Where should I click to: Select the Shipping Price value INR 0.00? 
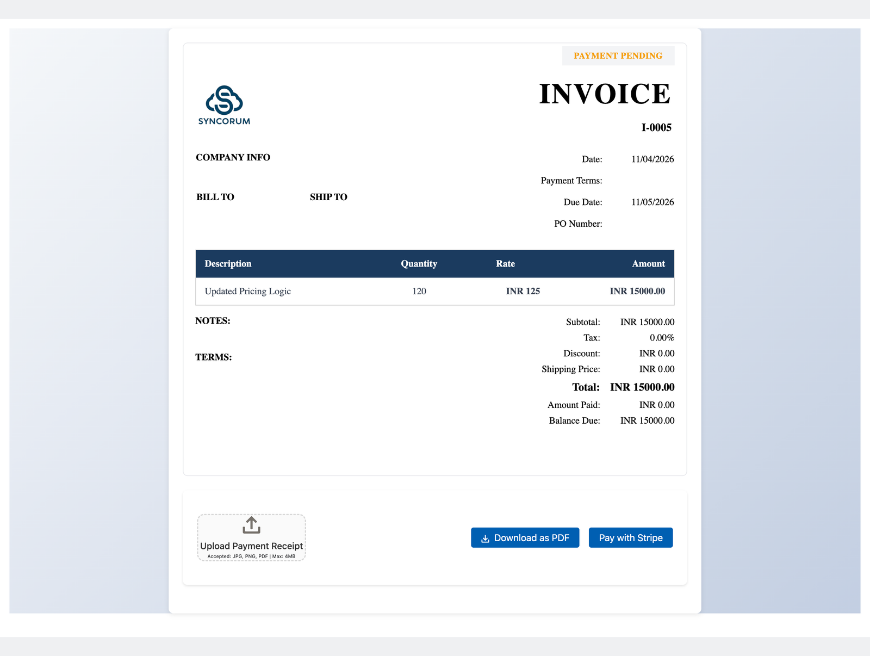click(657, 369)
